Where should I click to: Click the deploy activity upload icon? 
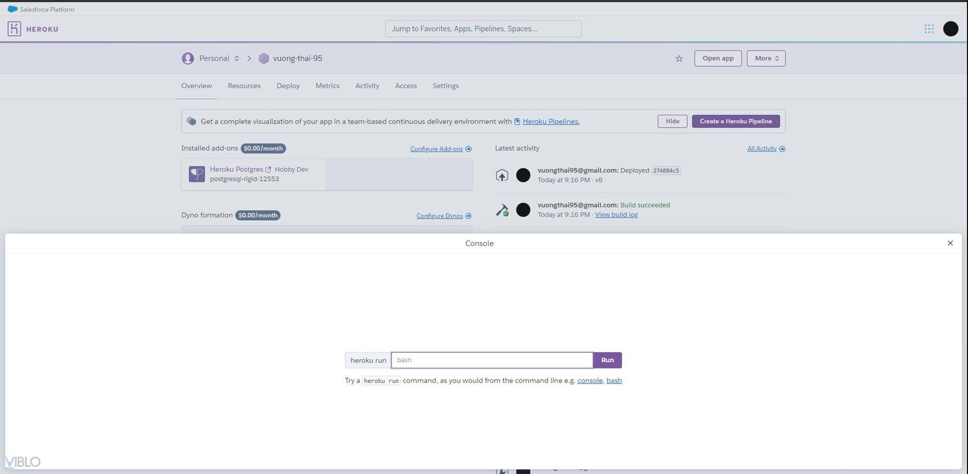click(502, 175)
